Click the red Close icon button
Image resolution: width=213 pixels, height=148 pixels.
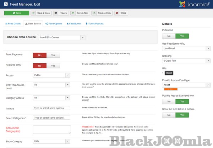pyautogui.click(x=121, y=13)
